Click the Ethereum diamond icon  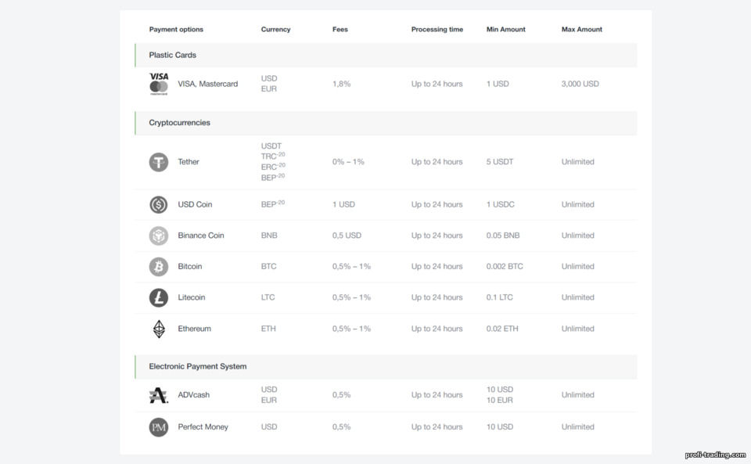(159, 329)
